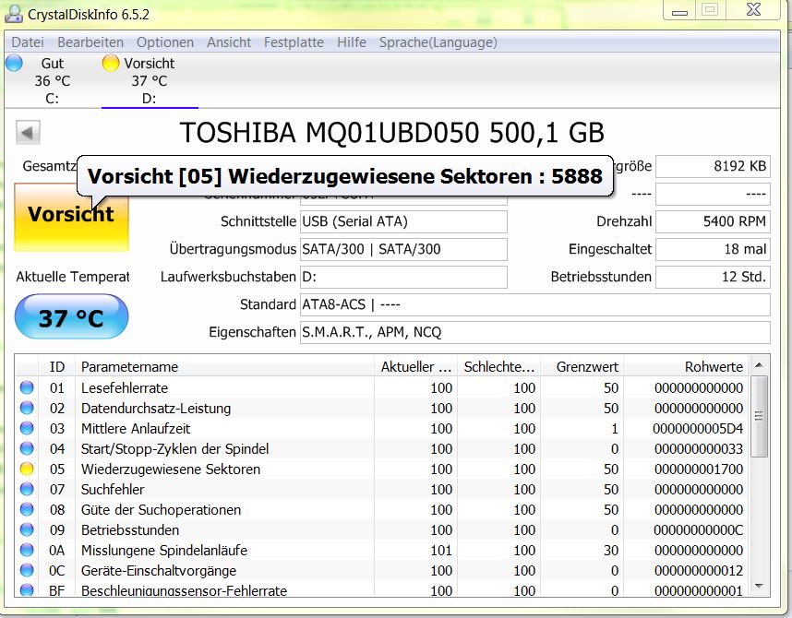This screenshot has height=618, width=792.
Task: Open the Sprache(Language) menu
Action: [x=438, y=42]
